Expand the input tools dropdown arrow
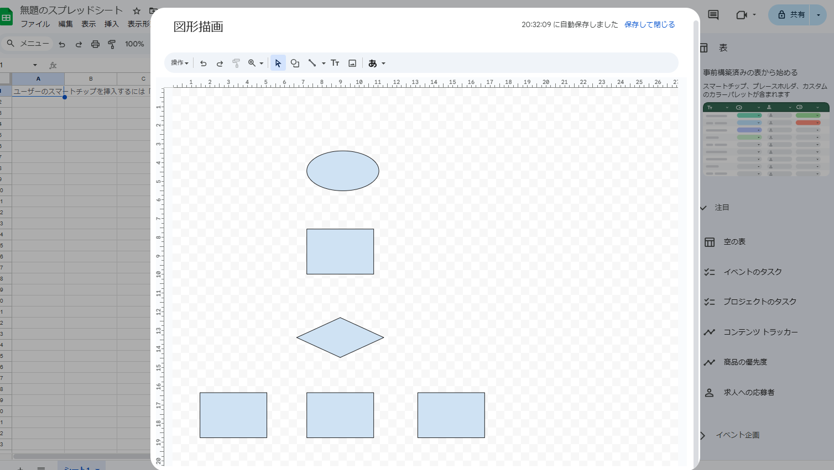Screen dimensions: 834x470 (x=383, y=64)
